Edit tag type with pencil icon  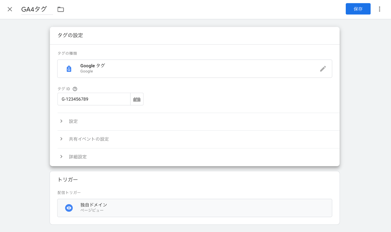click(x=323, y=69)
